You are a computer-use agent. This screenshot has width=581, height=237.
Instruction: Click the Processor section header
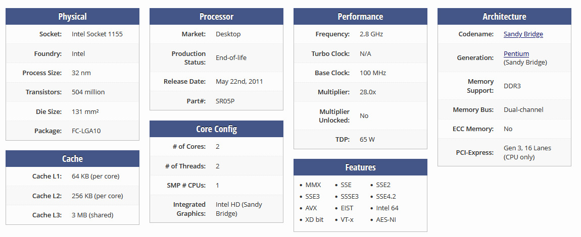click(x=216, y=17)
